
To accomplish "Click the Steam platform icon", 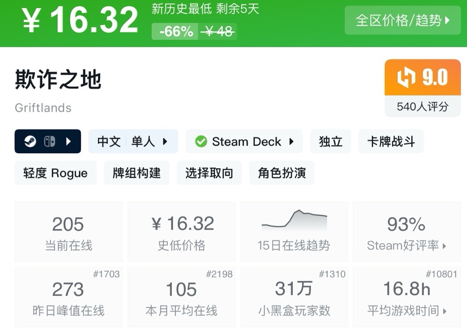I will tap(30, 142).
